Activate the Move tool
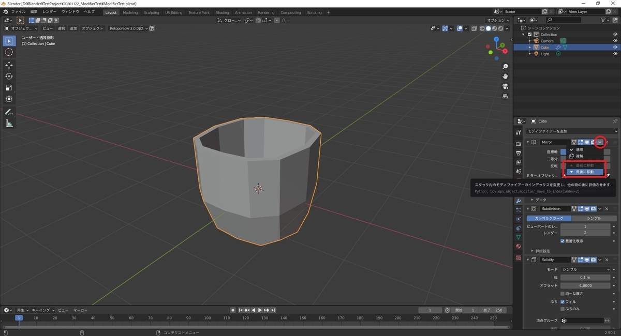Screen dimensions: 621x336 click(9, 65)
